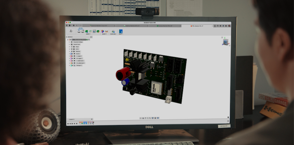
Task: Open the Modify dropdown label
Action: pyautogui.click(x=88, y=34)
